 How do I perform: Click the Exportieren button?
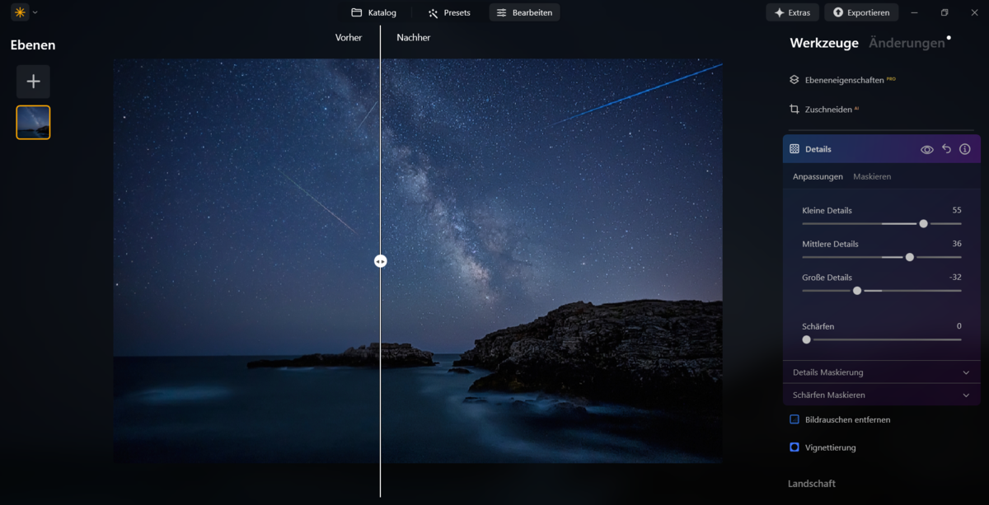pyautogui.click(x=861, y=12)
